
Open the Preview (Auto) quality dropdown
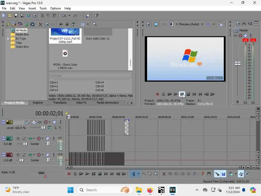[202, 24]
